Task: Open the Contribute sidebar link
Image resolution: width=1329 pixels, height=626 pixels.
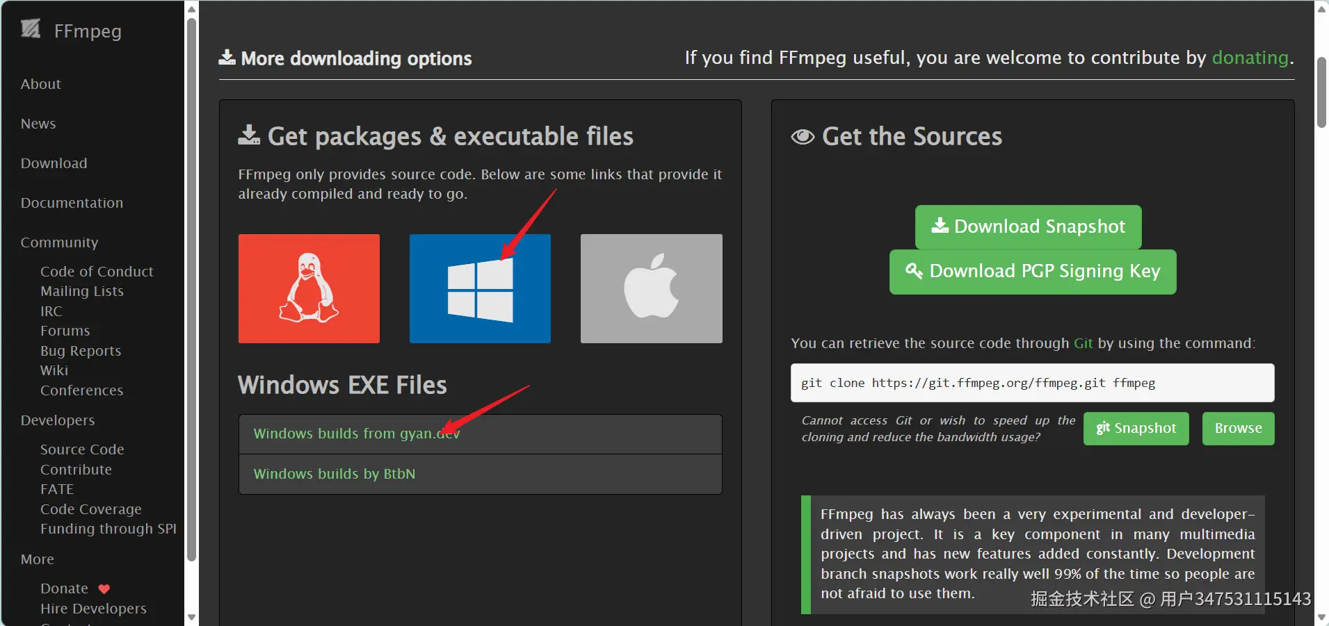Action: tap(76, 470)
